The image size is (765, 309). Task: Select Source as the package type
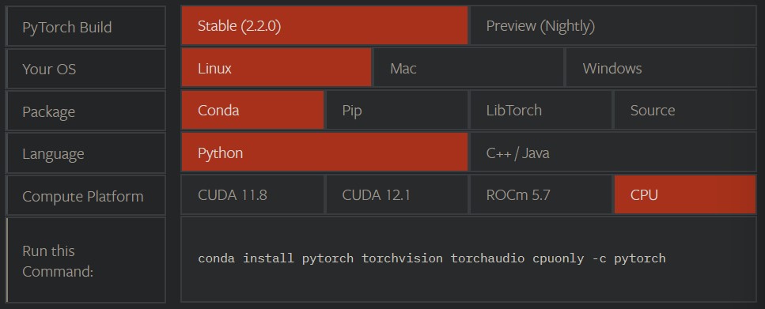[685, 110]
